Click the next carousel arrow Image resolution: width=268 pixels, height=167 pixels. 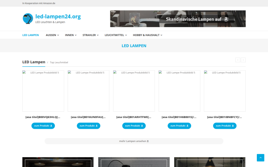[x=243, y=60]
